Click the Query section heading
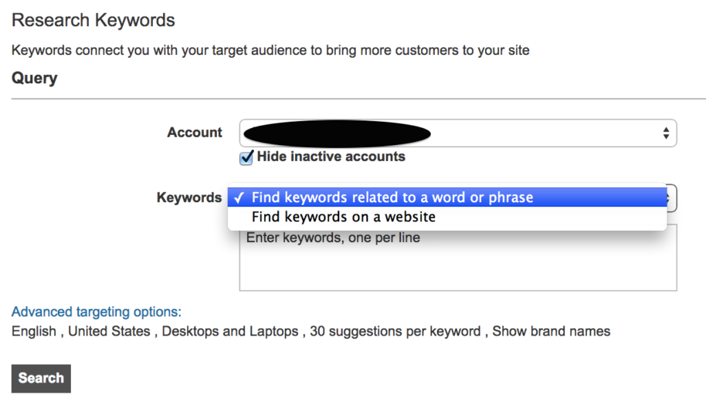The height and width of the screenshot is (401, 706). (x=35, y=78)
